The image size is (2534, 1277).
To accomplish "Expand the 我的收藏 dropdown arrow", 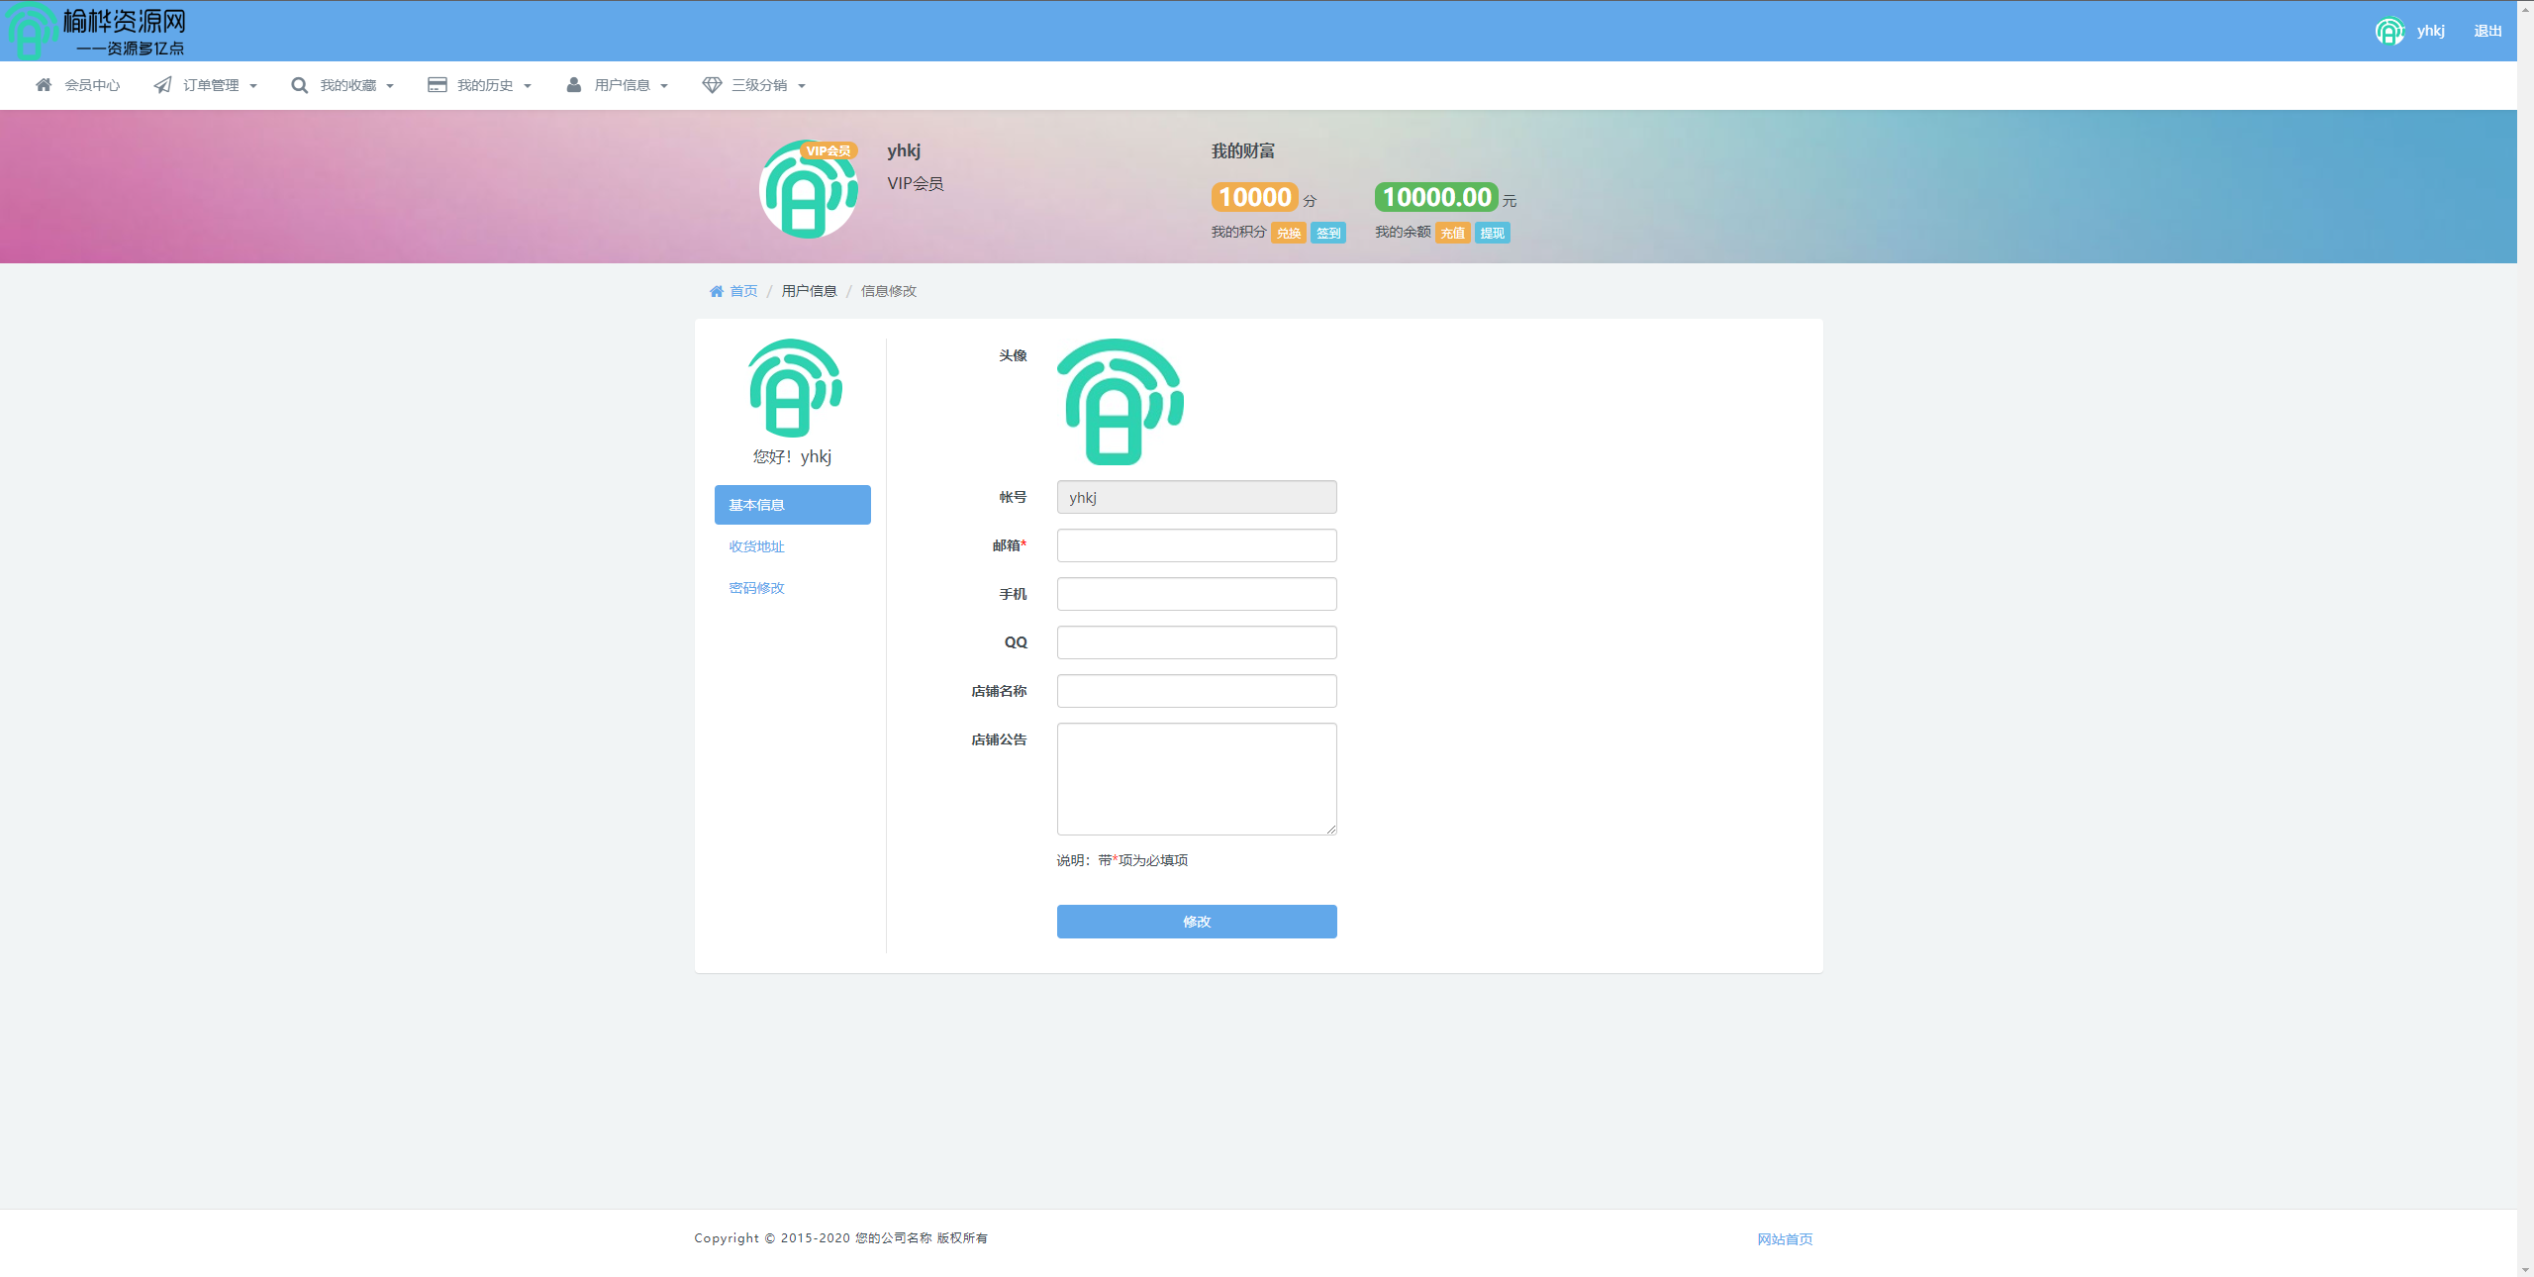I will click(390, 86).
